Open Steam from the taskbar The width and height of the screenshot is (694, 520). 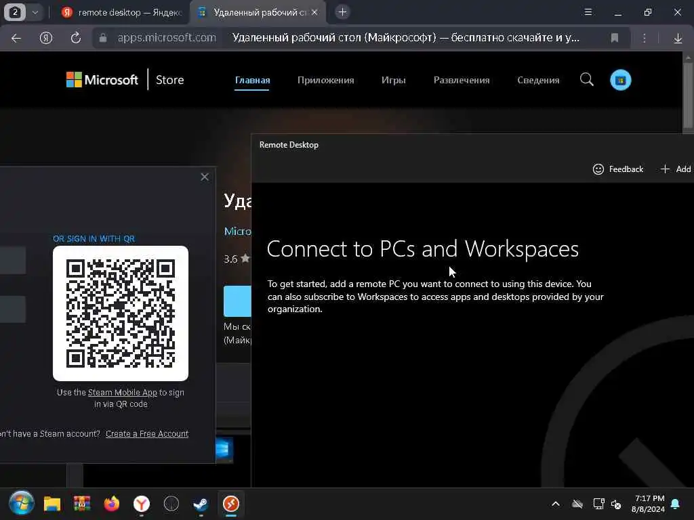click(x=201, y=504)
